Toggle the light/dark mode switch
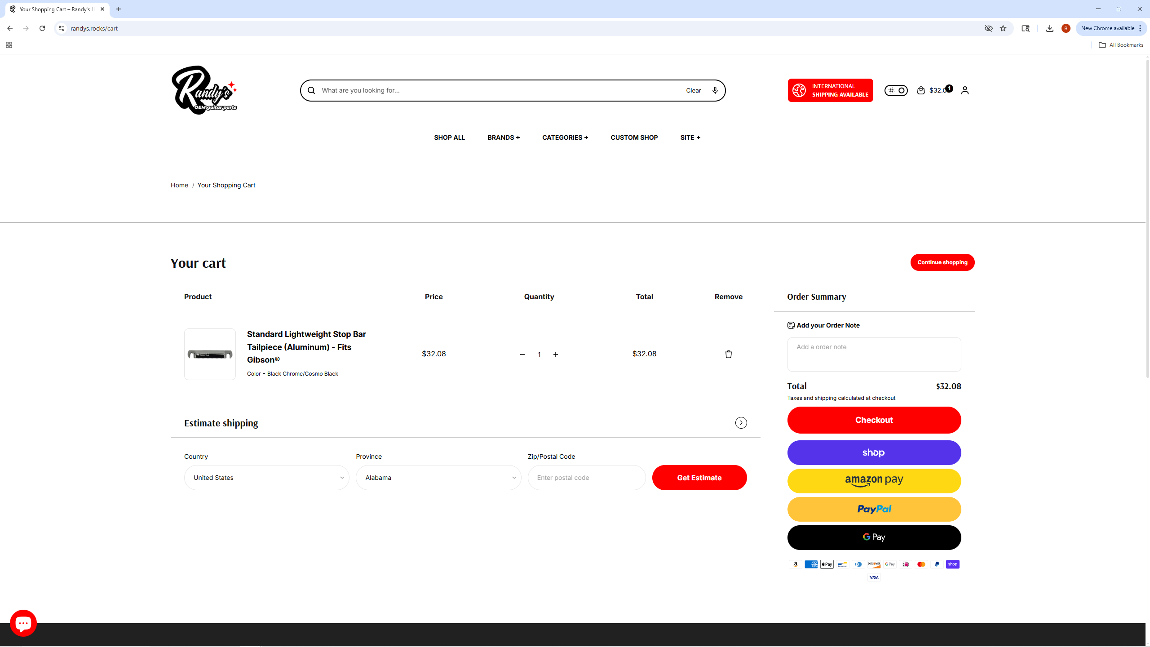The width and height of the screenshot is (1150, 647). click(x=896, y=90)
